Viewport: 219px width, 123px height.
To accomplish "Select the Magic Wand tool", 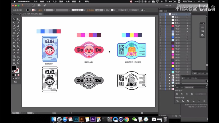I will coord(14,23).
